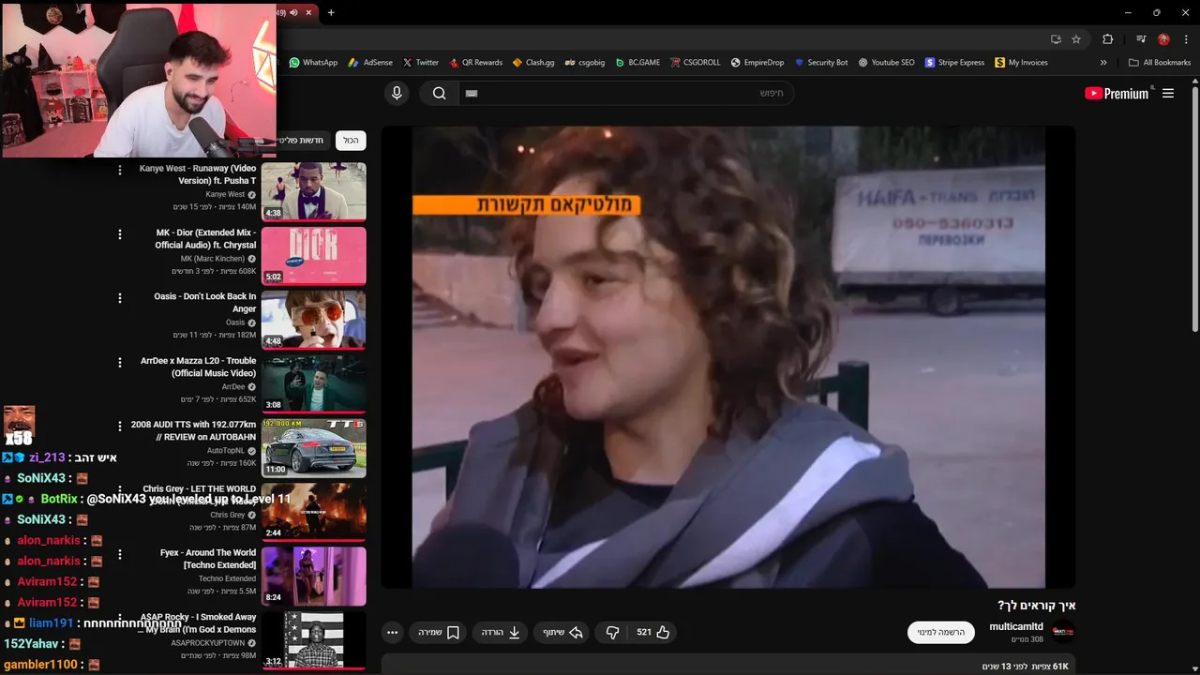Open the multicamltd channel avatar

[1063, 632]
